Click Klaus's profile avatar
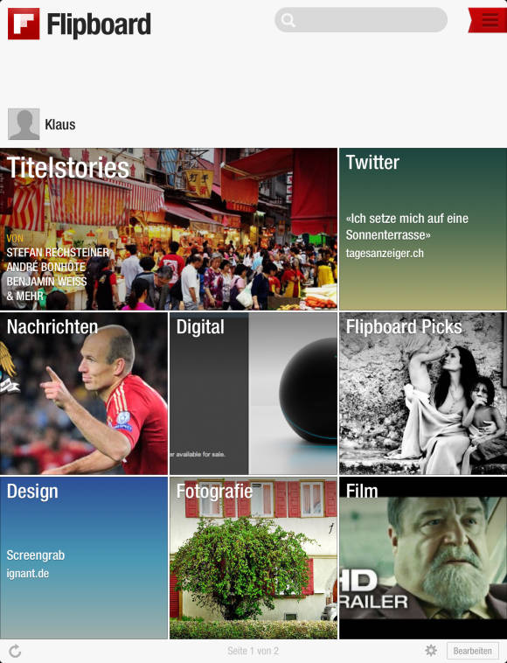The height and width of the screenshot is (663, 507). pos(24,124)
